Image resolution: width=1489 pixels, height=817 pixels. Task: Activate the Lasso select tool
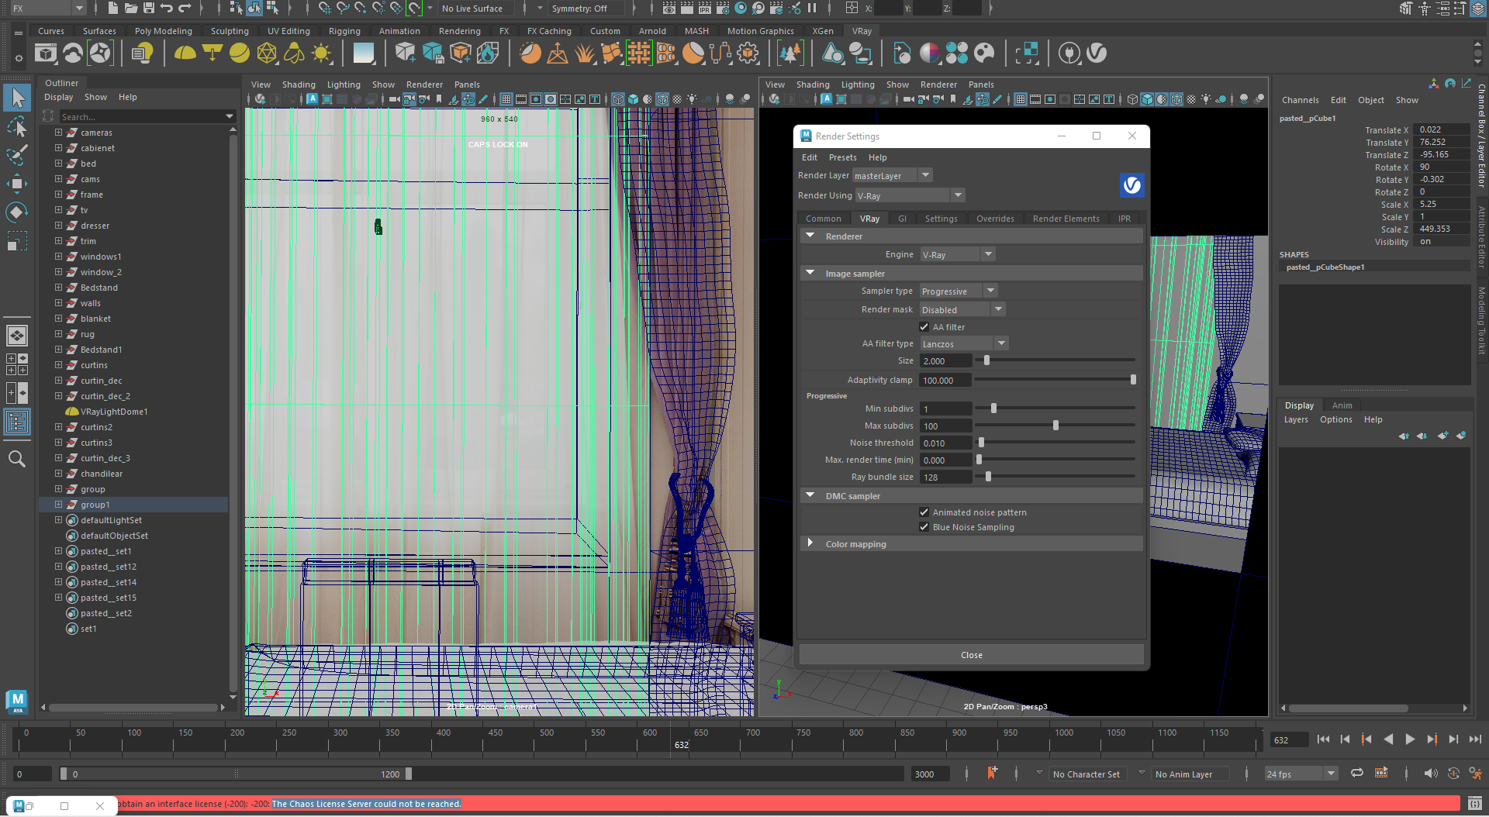pyautogui.click(x=17, y=126)
